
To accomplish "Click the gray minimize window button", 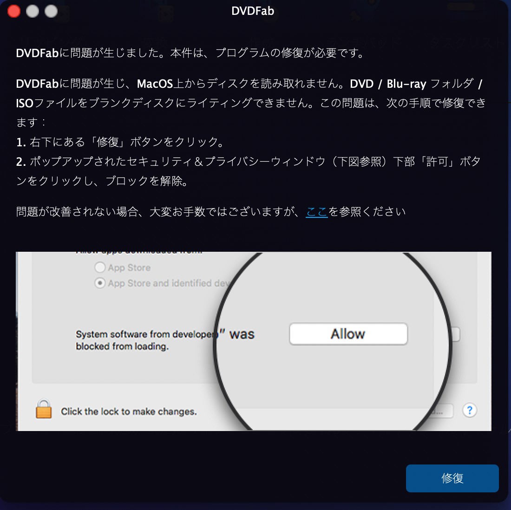I will [32, 11].
